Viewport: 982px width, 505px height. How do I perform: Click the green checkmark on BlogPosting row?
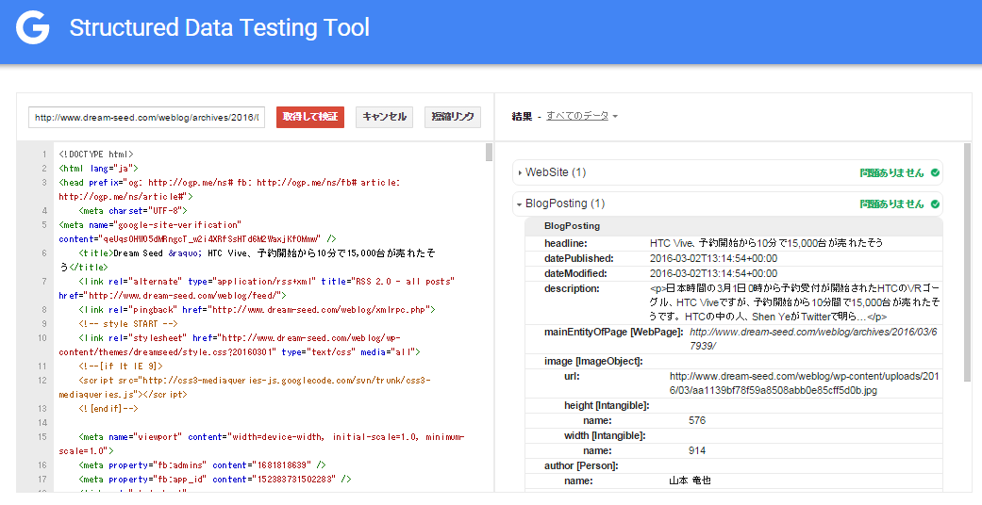[x=935, y=204]
